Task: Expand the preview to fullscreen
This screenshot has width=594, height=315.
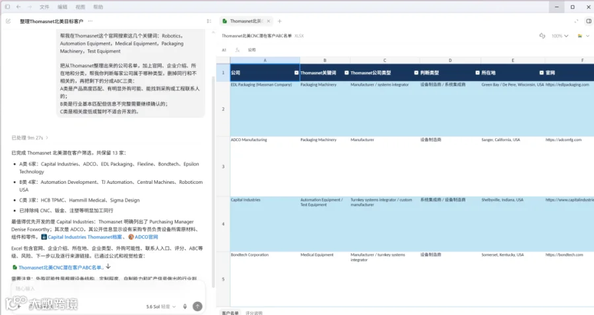Action: coord(576,21)
